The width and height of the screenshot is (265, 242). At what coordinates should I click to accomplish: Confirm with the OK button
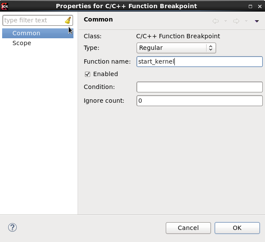237,228
